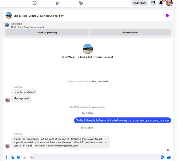Open Sha'Micah avatar beside Message sent
Image resolution: width=178 pixels, height=161 pixels.
[x=8, y=100]
